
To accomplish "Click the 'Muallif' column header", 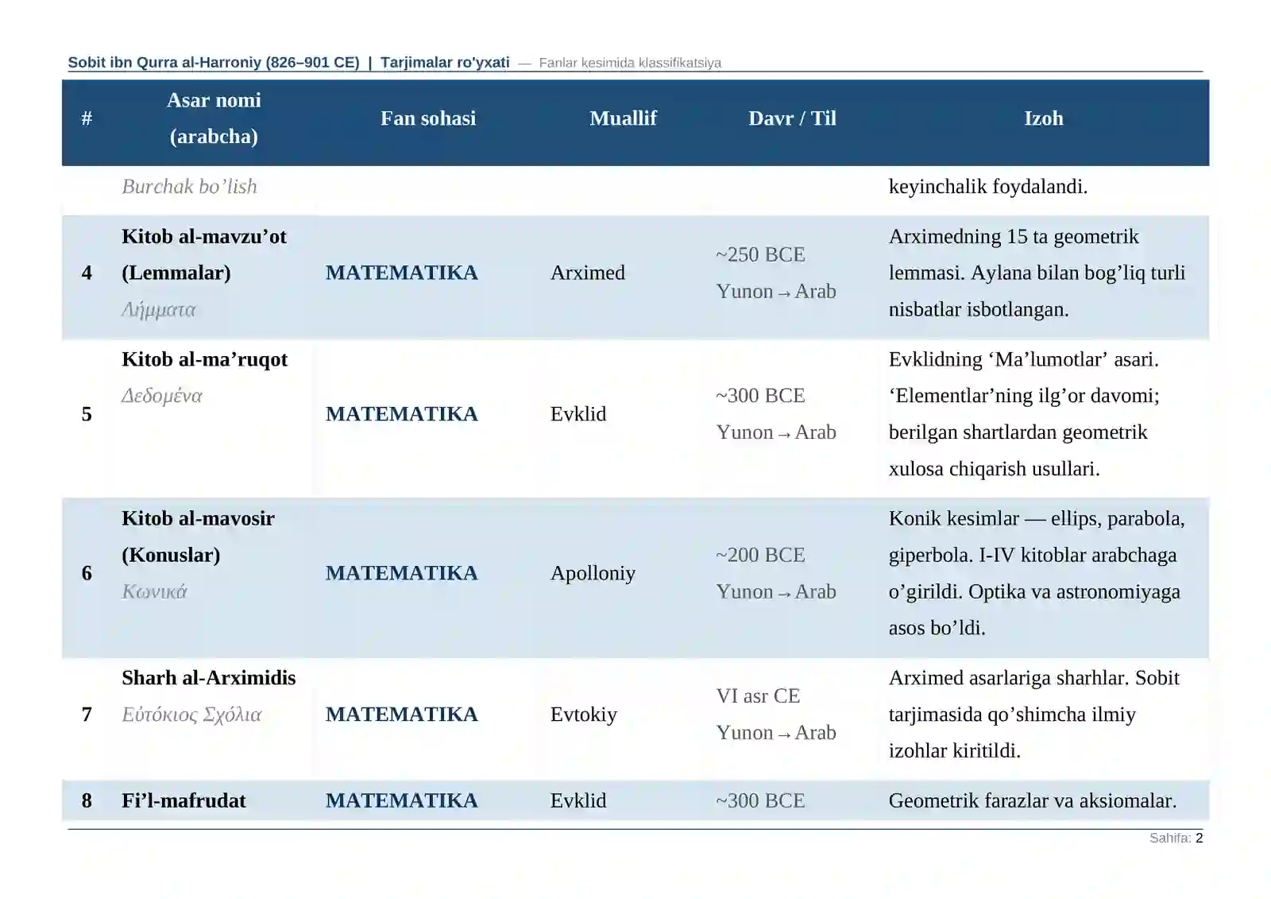I will [x=623, y=118].
